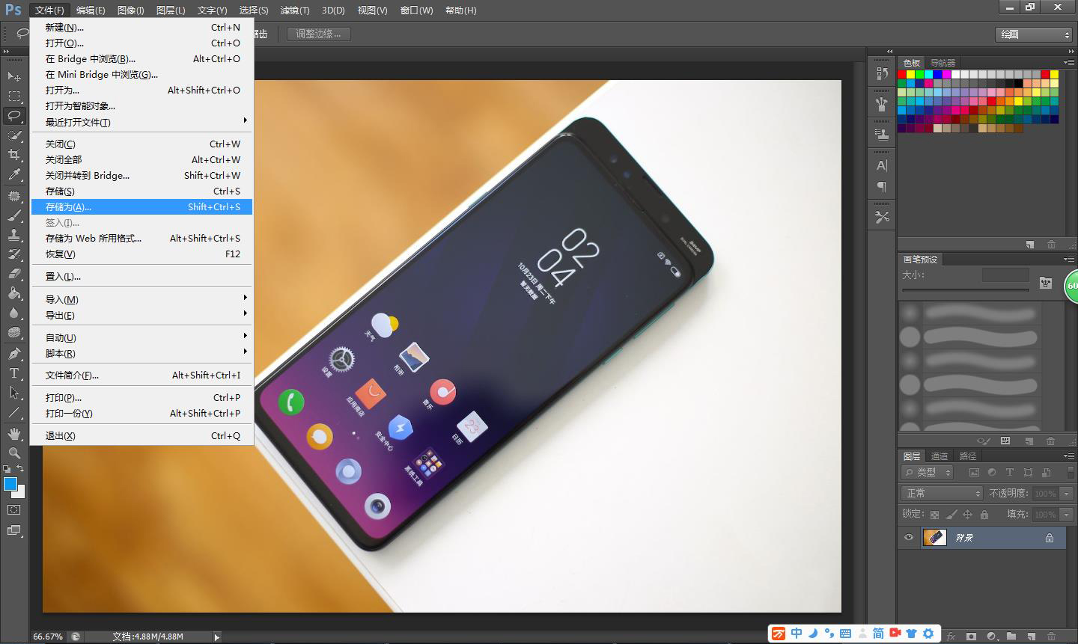Choose 新建 from the File menu
The image size is (1078, 644).
click(x=142, y=27)
